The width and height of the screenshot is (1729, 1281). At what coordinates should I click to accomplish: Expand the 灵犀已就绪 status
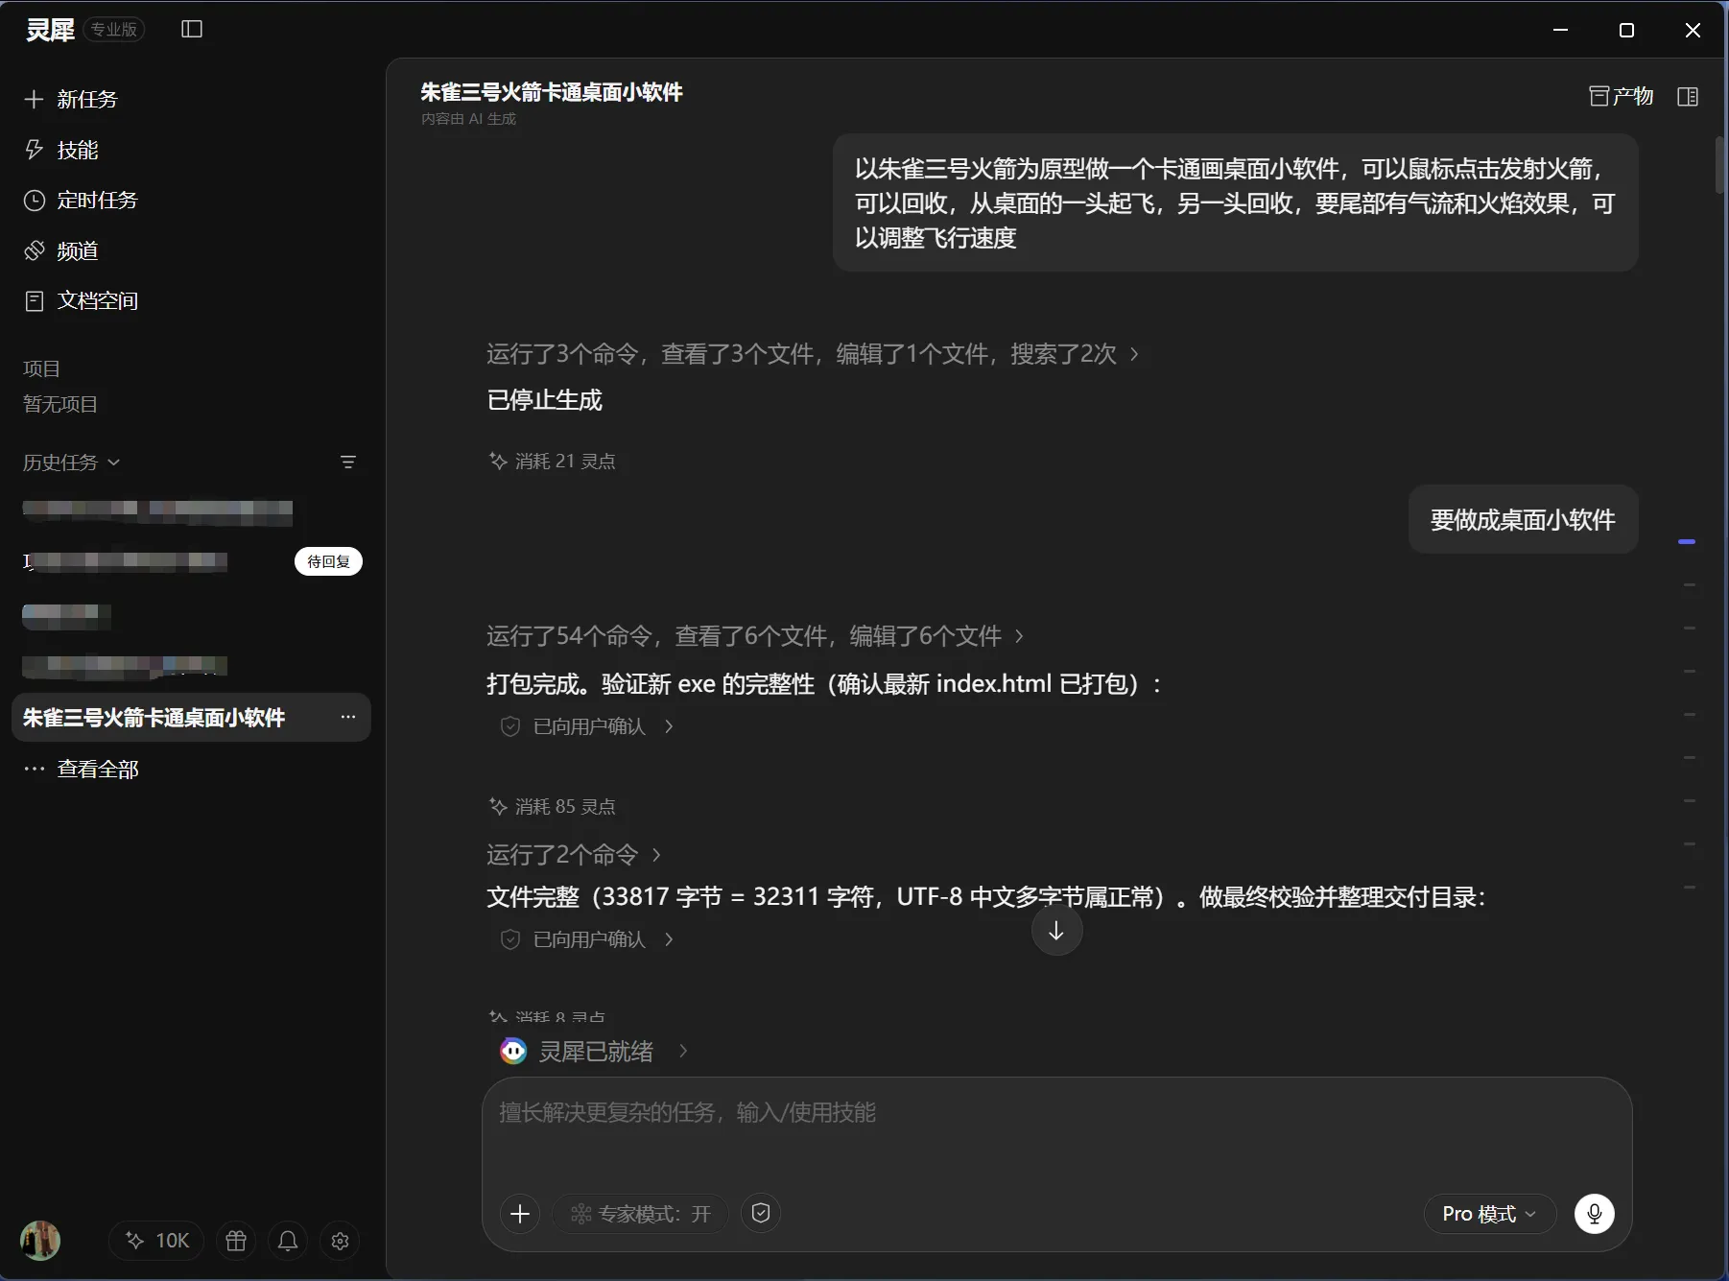595,1051
